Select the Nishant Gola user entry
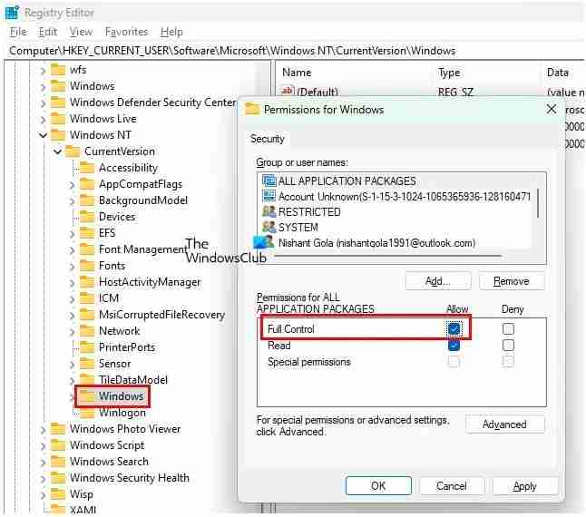586x517 pixels. [x=376, y=243]
